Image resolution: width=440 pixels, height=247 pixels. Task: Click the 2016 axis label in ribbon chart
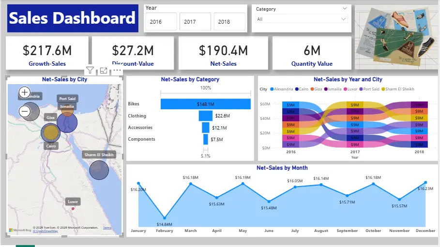coord(291,152)
